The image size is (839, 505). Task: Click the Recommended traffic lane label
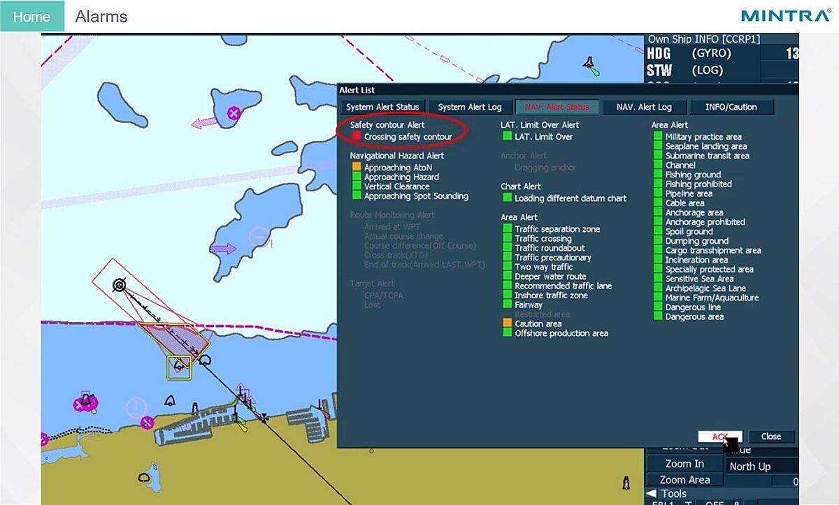(564, 286)
